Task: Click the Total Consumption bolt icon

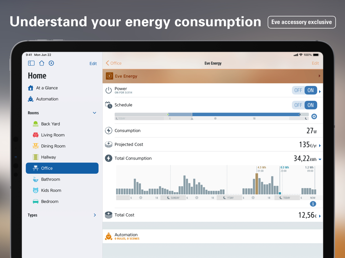Action: click(x=108, y=158)
